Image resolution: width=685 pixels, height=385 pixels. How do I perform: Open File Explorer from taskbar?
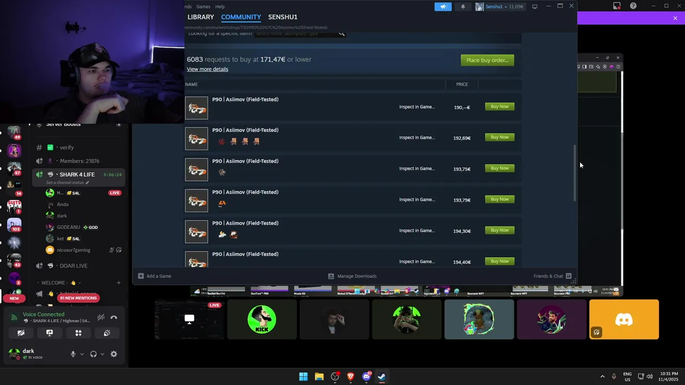[x=319, y=376]
